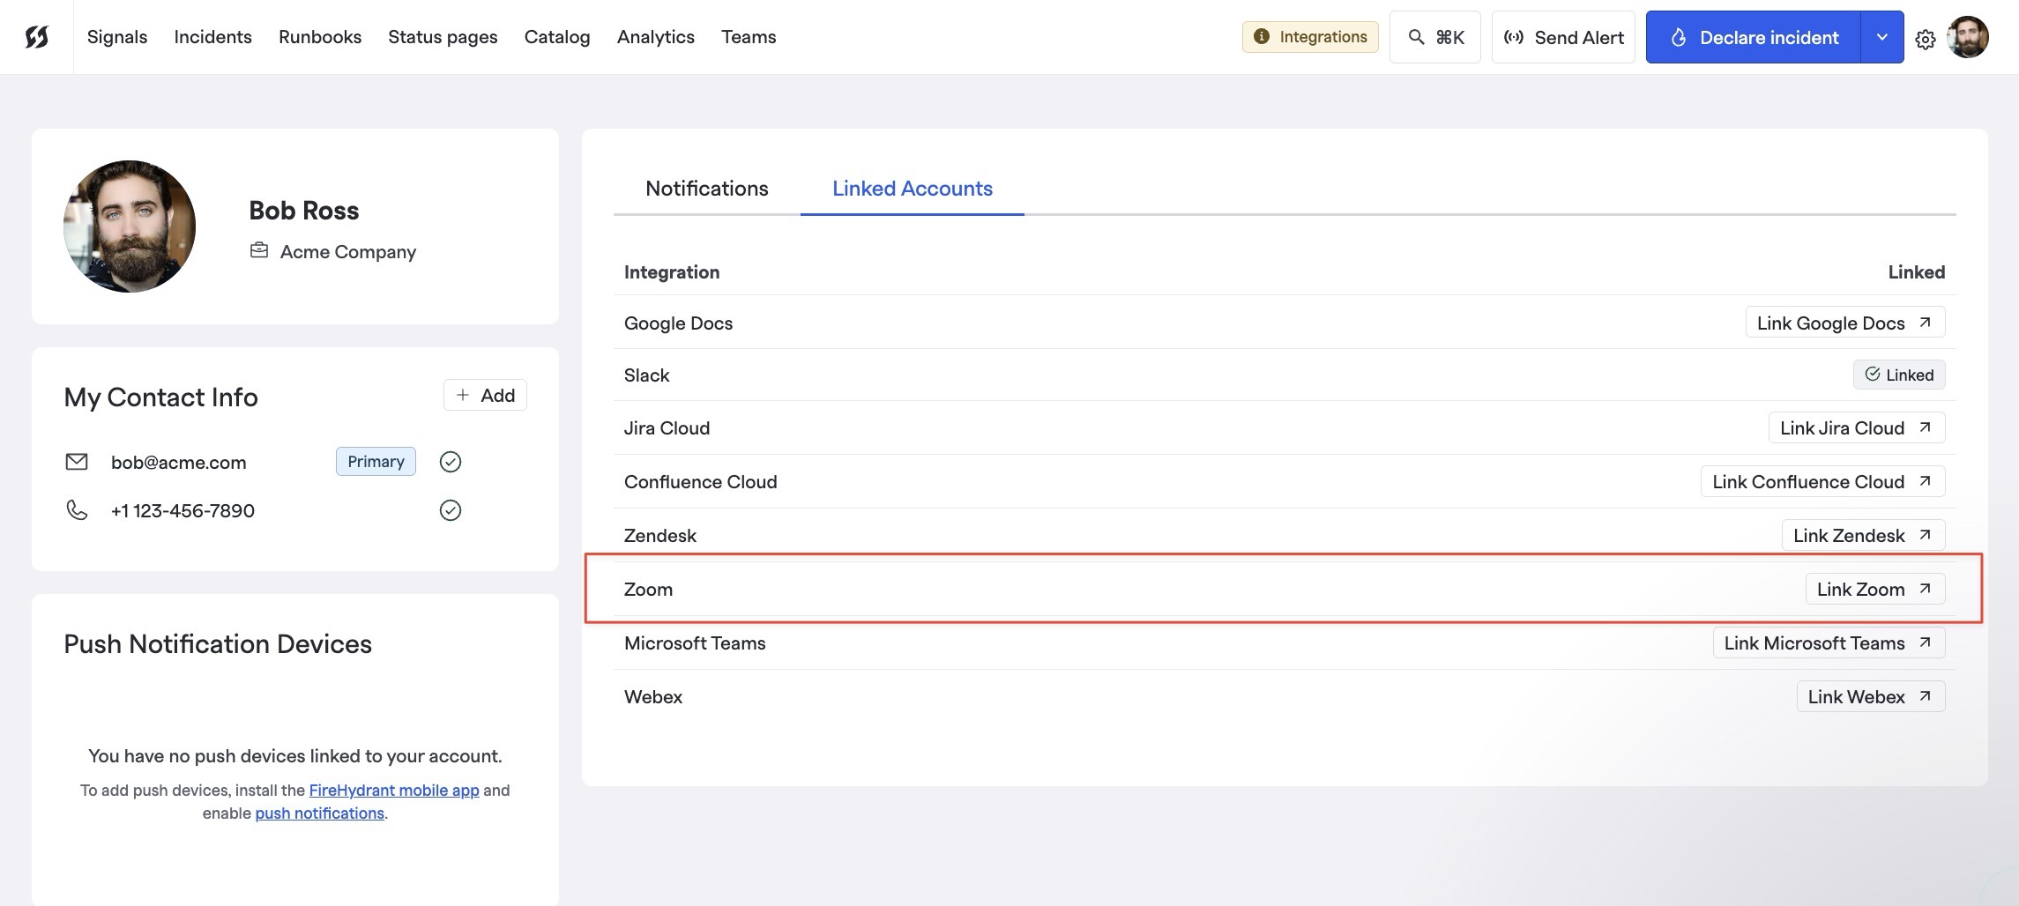This screenshot has width=2019, height=906.
Task: Click Link Zendesk button
Action: (1864, 535)
